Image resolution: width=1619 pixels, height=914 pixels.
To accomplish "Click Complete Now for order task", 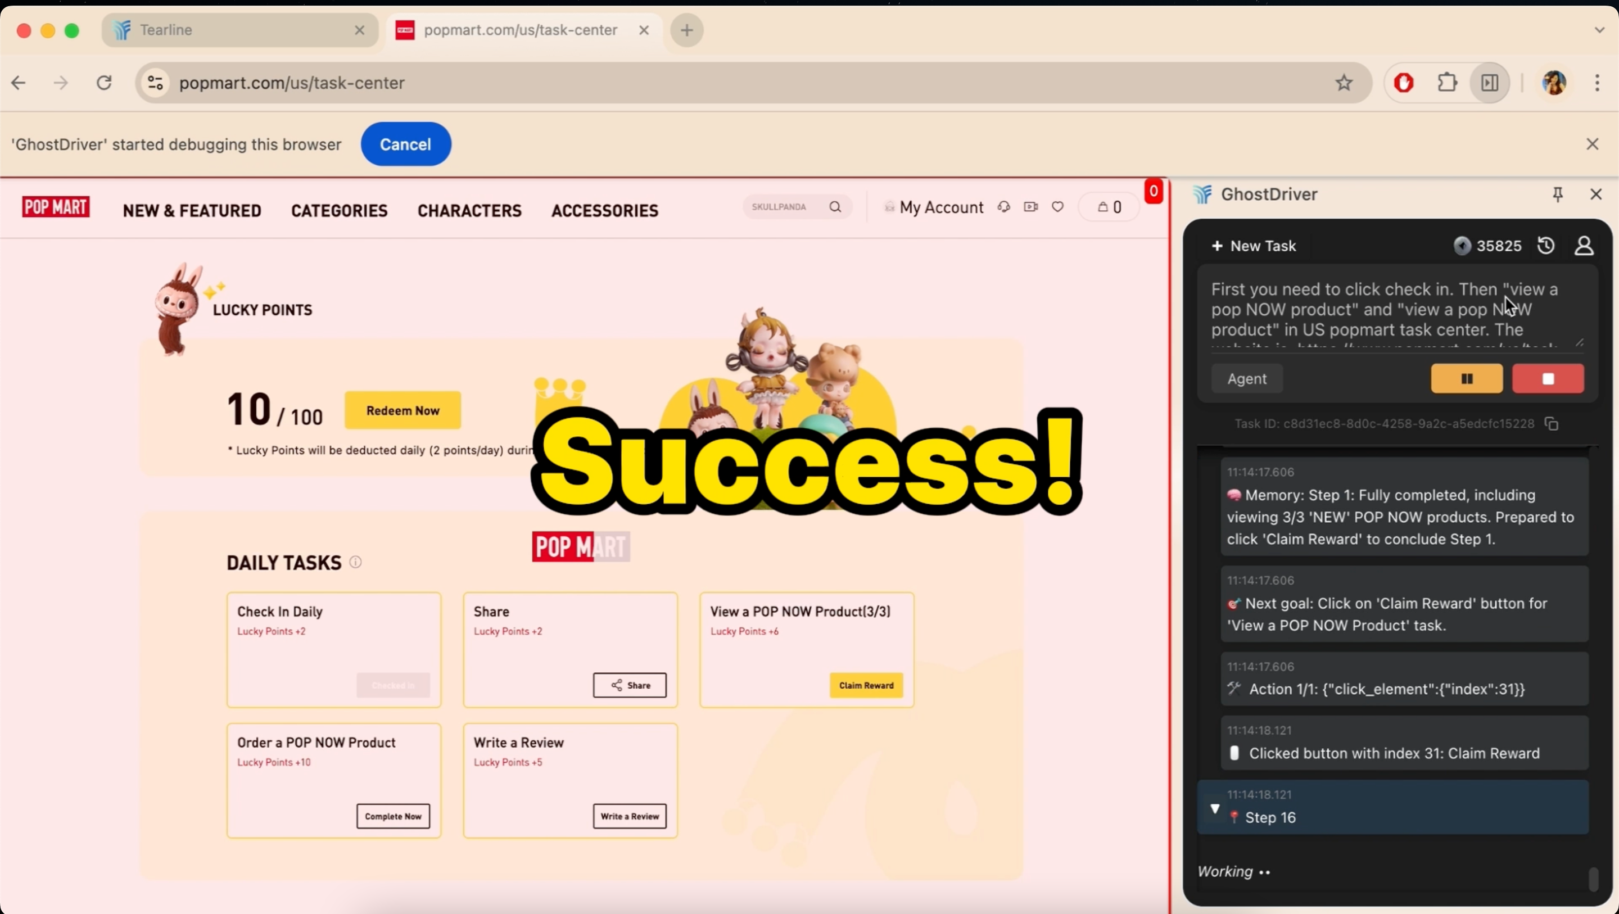I will pyautogui.click(x=393, y=816).
